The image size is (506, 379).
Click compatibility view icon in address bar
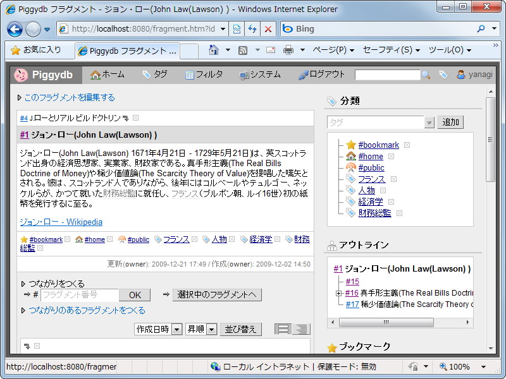[237, 29]
